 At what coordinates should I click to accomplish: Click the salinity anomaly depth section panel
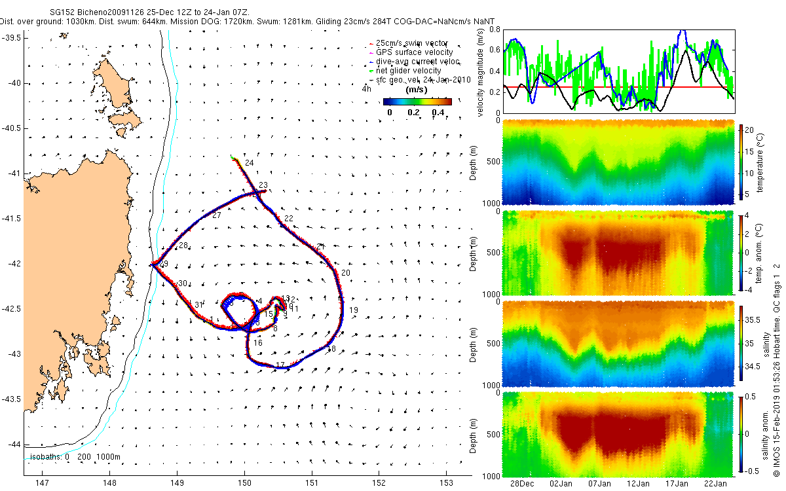pyautogui.click(x=618, y=433)
